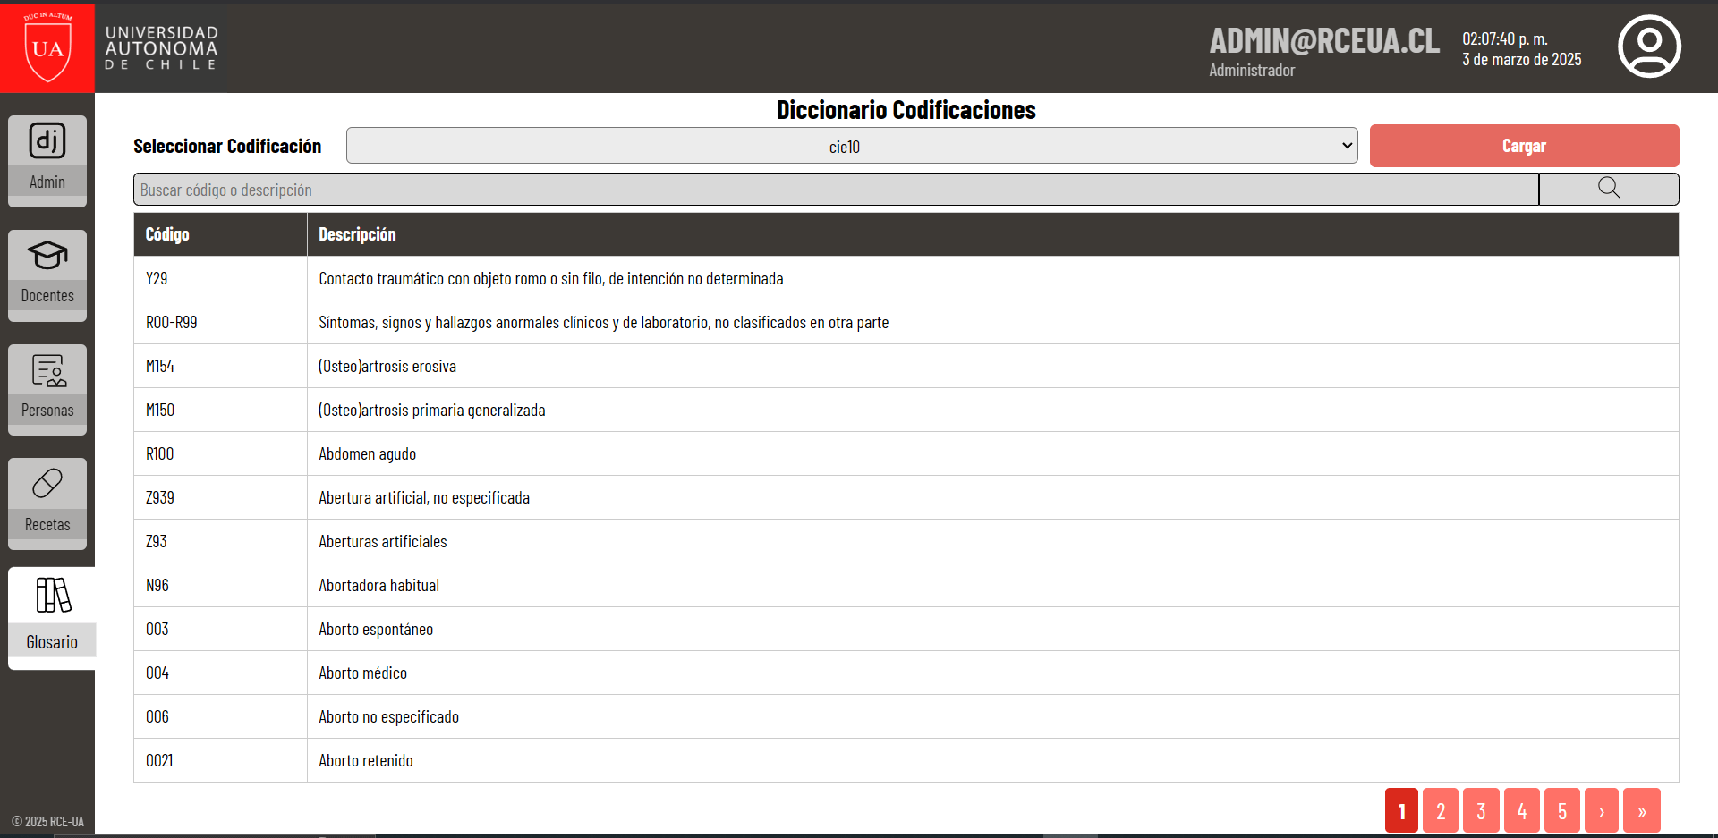Open Docentes graduation cap icon
The height and width of the screenshot is (838, 1718).
[47, 256]
